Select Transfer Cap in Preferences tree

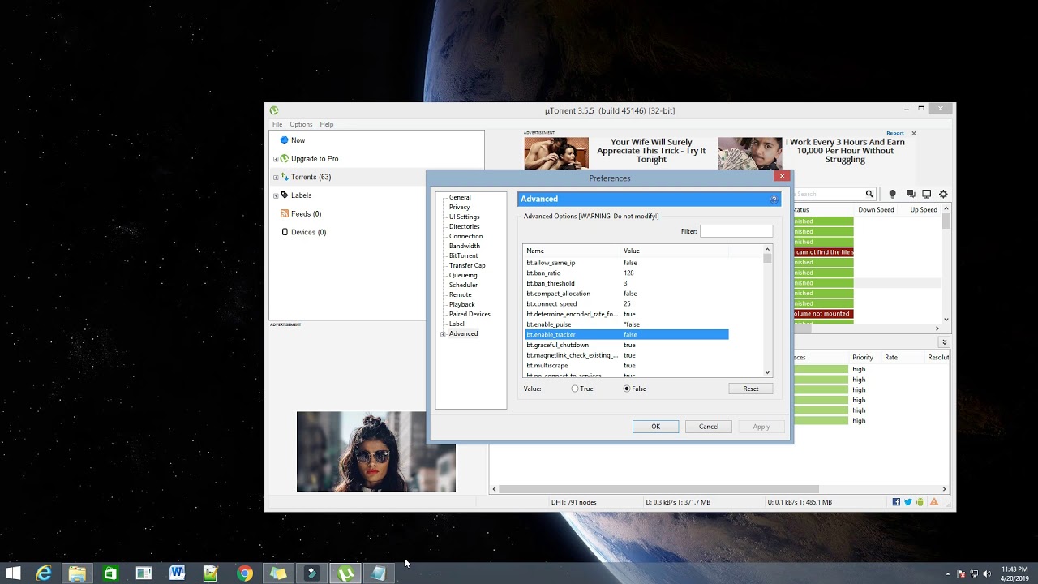[467, 265]
